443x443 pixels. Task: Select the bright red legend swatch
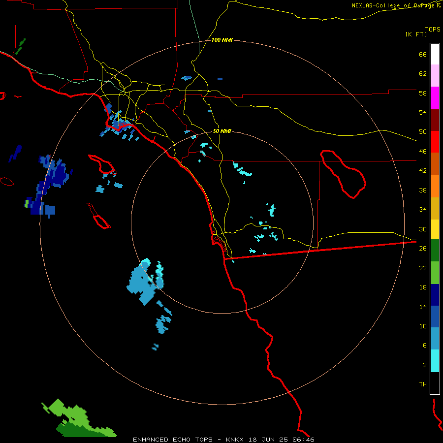pos(435,142)
